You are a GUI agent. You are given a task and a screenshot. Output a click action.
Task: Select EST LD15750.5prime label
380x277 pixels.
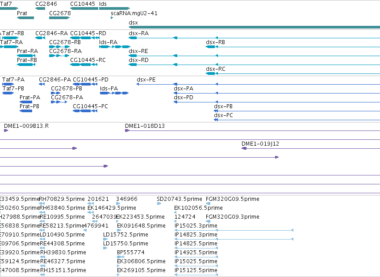pos(125,244)
